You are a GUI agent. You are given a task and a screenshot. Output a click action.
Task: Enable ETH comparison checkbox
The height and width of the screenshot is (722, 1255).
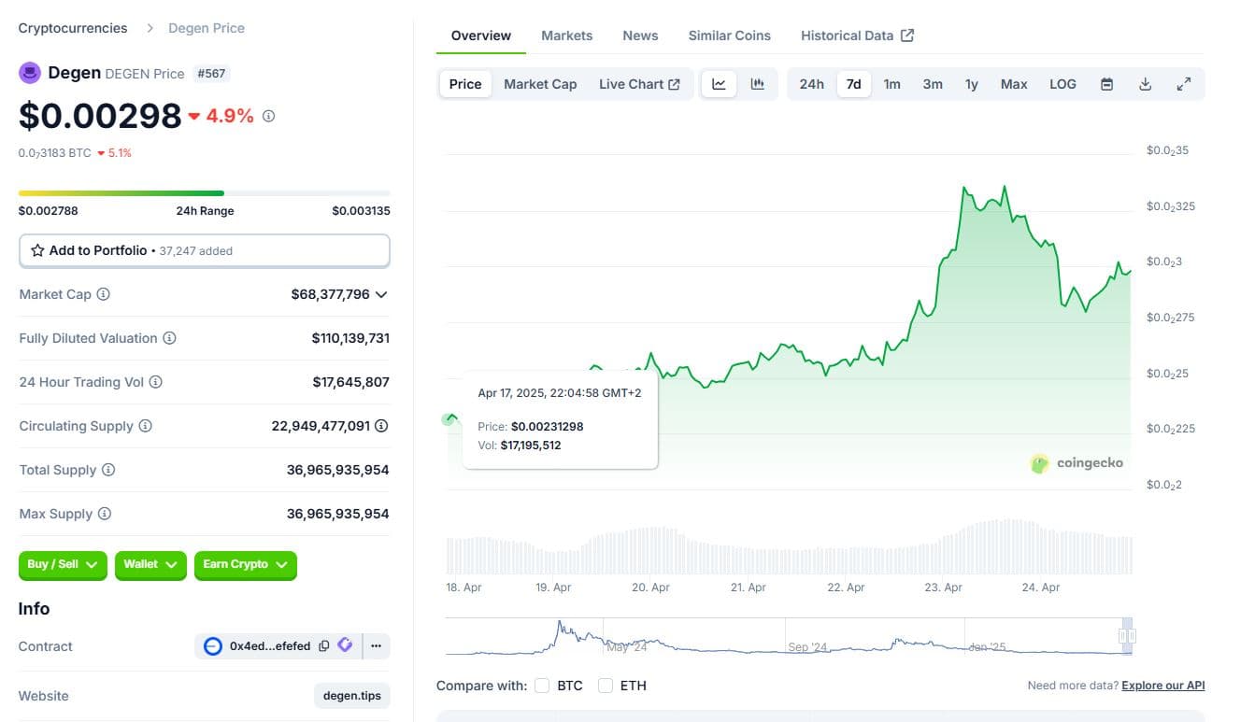606,686
